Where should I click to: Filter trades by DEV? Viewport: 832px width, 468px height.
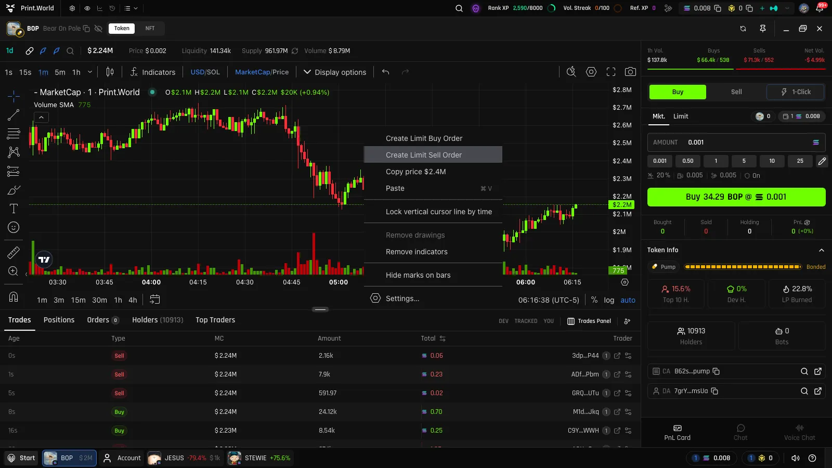tap(503, 321)
